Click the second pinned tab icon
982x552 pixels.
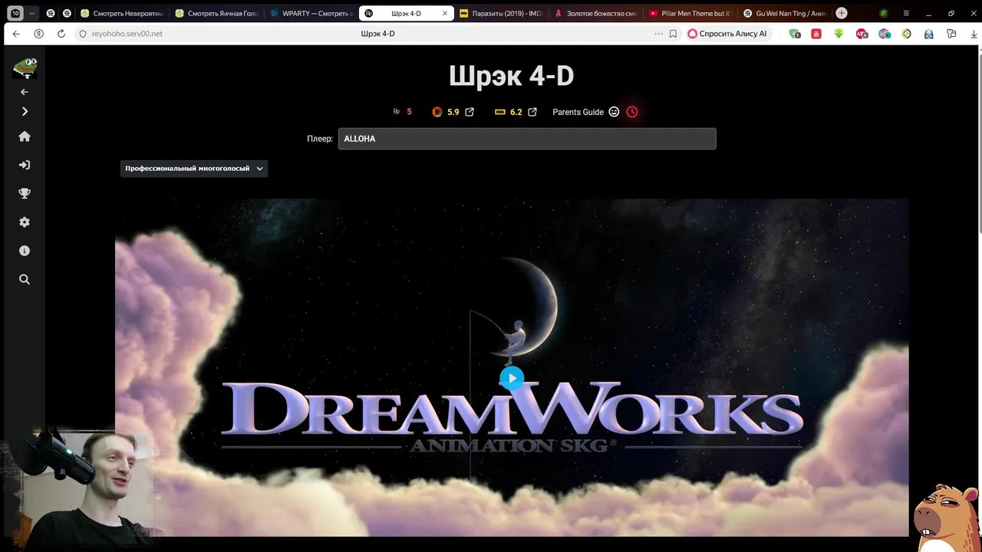(x=67, y=13)
